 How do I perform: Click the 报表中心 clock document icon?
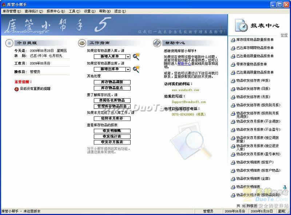click(x=241, y=25)
